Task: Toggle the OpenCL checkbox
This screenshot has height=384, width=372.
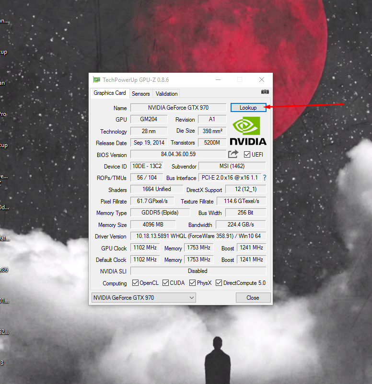Action: [135, 283]
